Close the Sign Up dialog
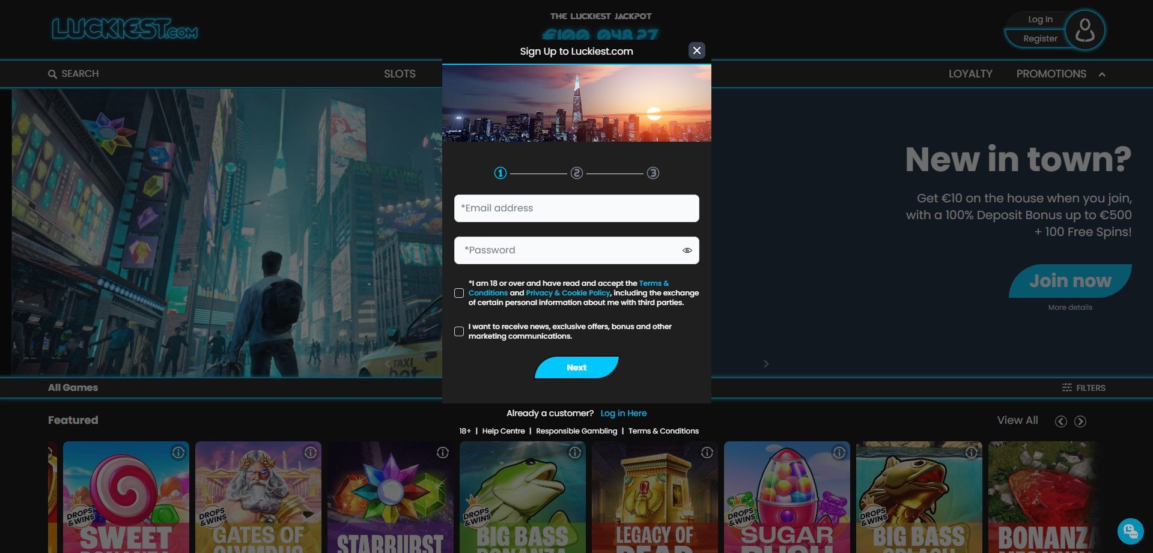The image size is (1153, 553). pyautogui.click(x=696, y=50)
